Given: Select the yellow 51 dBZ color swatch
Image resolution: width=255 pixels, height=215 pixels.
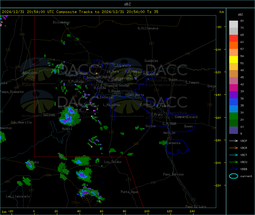Looking at the screenshot, I should 233,60.
